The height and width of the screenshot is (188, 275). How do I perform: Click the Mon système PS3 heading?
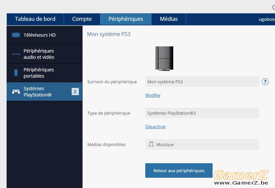(109, 34)
